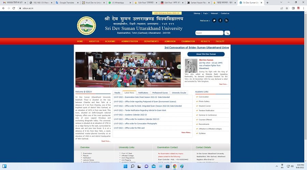Switch to the University Circular tab

(x=179, y=93)
